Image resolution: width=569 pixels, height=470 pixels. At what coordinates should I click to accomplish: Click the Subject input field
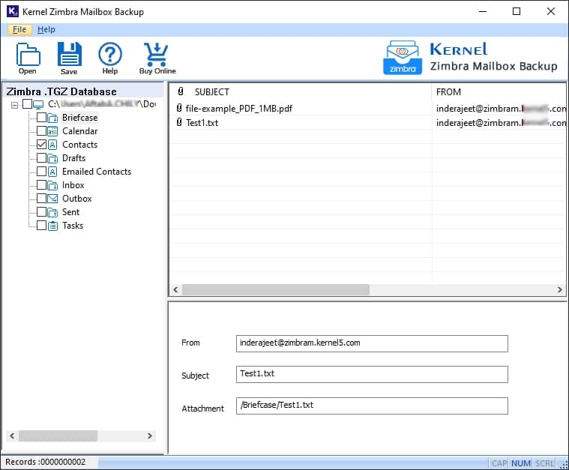[372, 374]
